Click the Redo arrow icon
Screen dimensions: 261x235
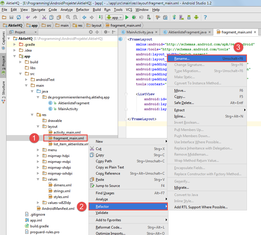tap(35, 17)
